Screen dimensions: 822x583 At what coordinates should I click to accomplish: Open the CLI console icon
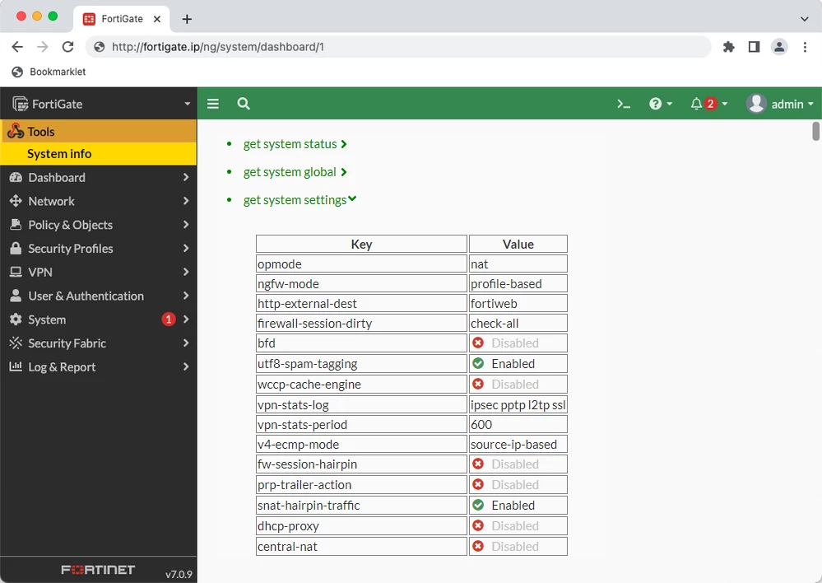click(x=624, y=104)
